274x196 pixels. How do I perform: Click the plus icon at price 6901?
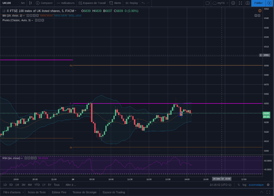coord(261,55)
